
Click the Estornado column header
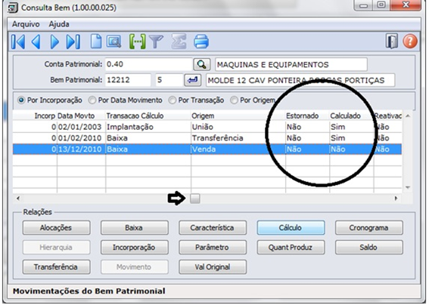click(307, 116)
